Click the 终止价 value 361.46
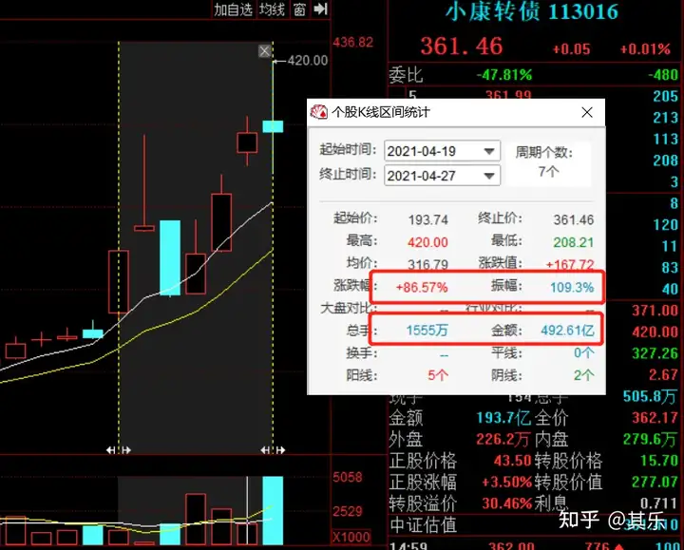This screenshot has height=550, width=684. [x=574, y=219]
